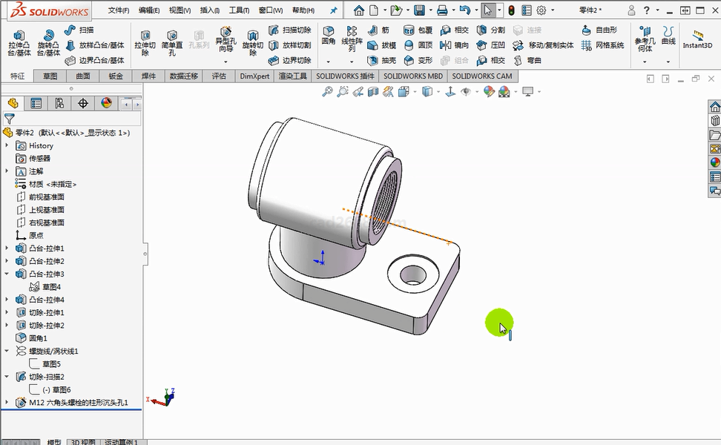Select the 圆角 fillet tool

pos(329,35)
